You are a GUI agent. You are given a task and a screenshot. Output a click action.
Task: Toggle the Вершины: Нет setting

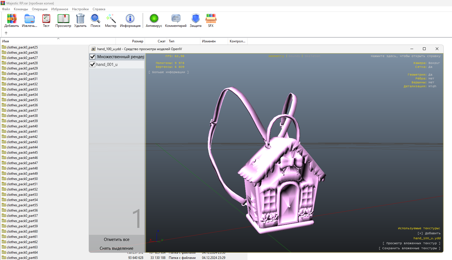423,82
